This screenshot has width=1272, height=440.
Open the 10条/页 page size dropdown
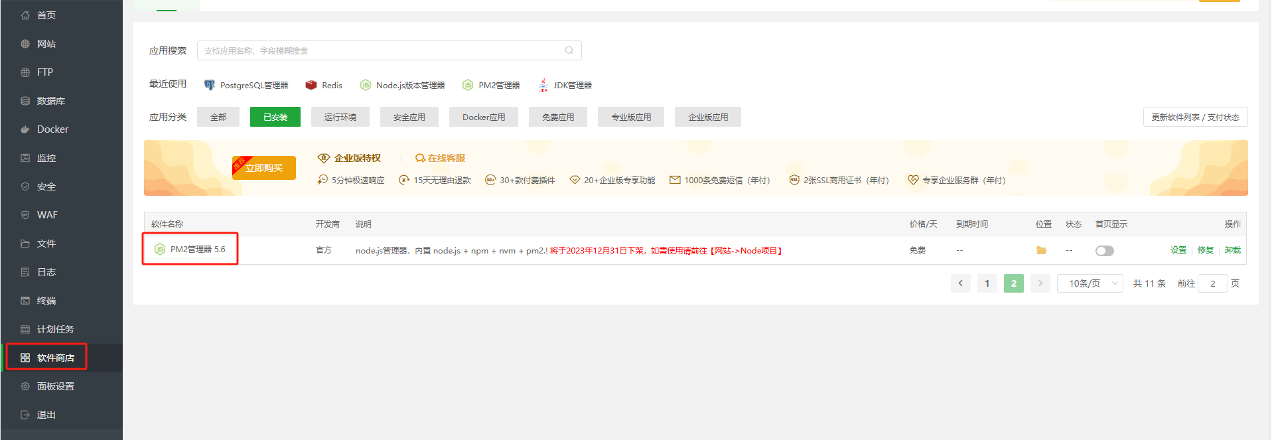click(x=1090, y=283)
